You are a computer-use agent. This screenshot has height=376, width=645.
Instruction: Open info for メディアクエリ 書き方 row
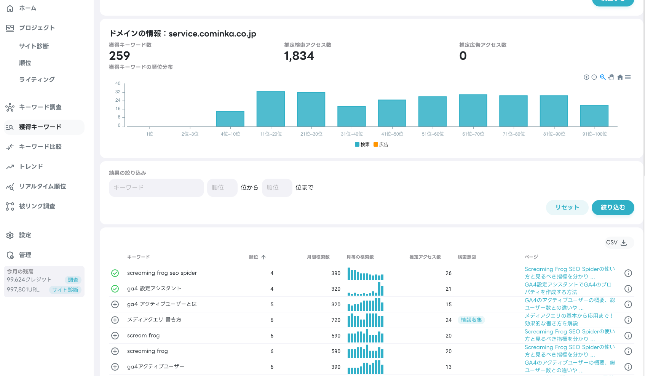pyautogui.click(x=628, y=320)
